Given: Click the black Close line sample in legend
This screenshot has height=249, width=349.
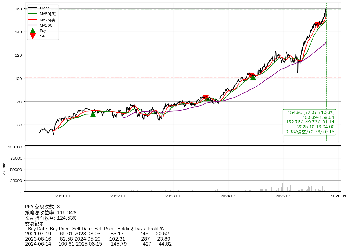Looking at the screenshot, I should coord(33,8).
